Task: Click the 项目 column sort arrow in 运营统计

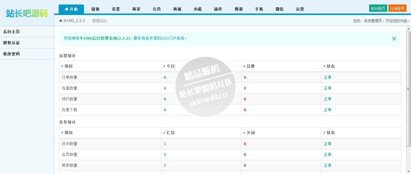Action: click(x=63, y=66)
